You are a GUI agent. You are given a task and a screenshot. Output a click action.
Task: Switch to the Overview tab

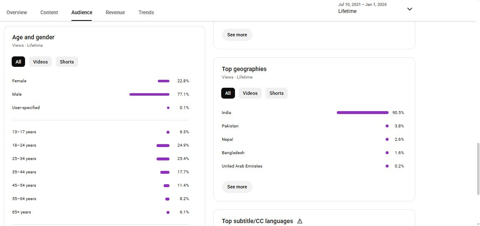(x=17, y=13)
